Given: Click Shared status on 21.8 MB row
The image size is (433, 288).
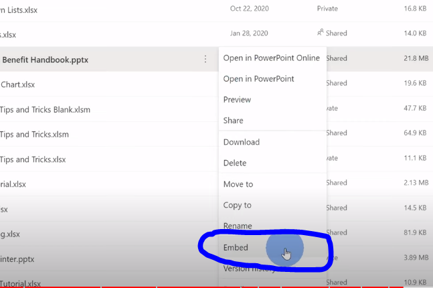Looking at the screenshot, I should click(337, 58).
